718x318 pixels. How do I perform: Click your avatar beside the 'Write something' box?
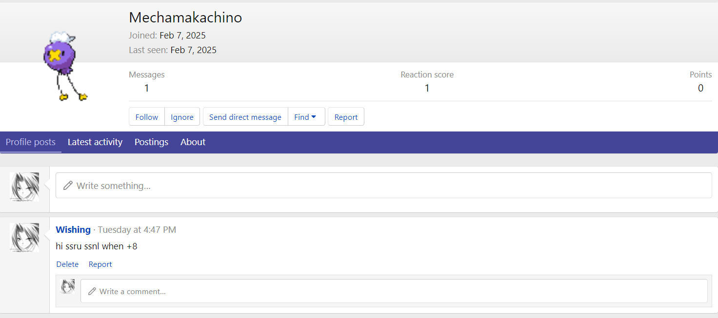[24, 187]
